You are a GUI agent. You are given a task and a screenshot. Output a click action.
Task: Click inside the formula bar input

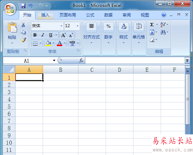coord(135,60)
